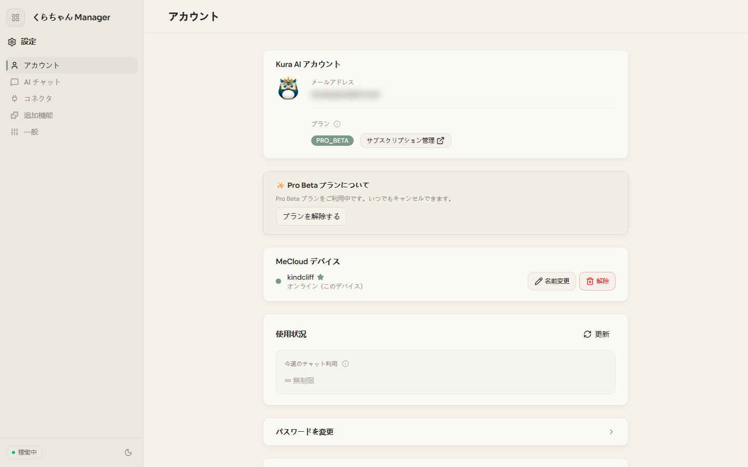Remove device with the red 解除 button
Screen dimensions: 748x467
click(597, 281)
